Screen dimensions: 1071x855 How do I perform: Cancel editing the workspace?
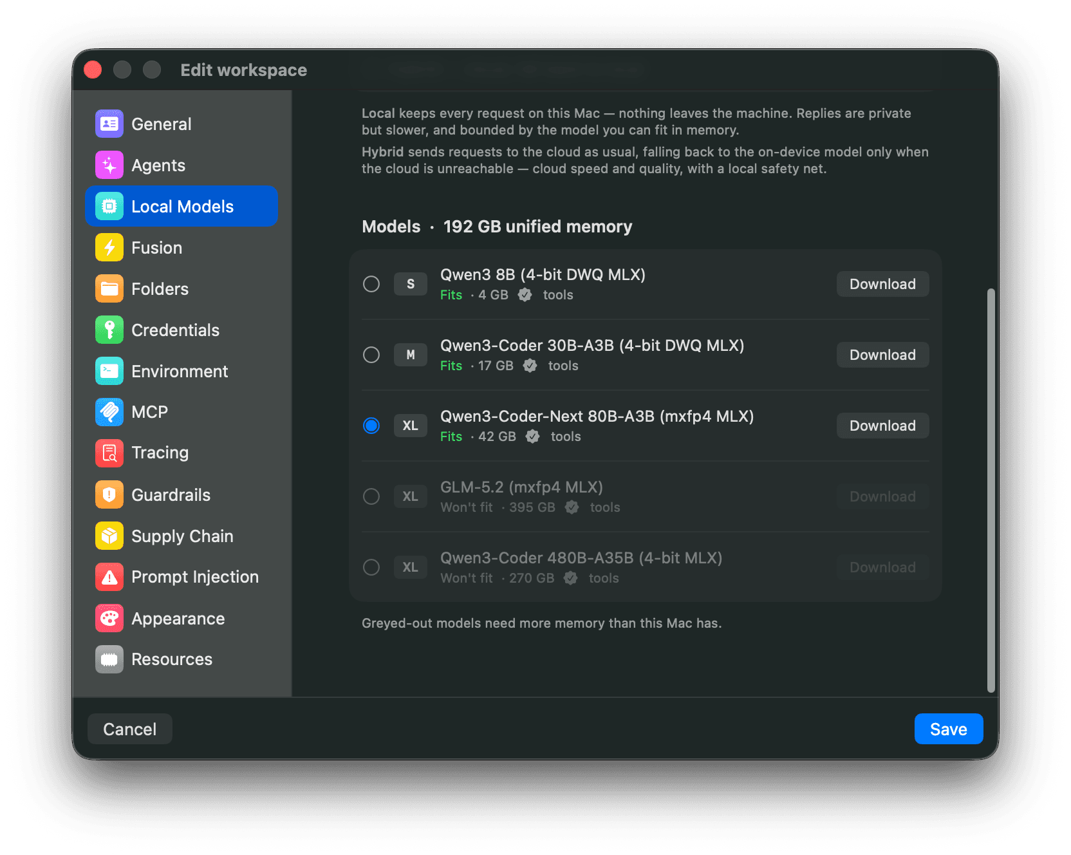point(130,729)
